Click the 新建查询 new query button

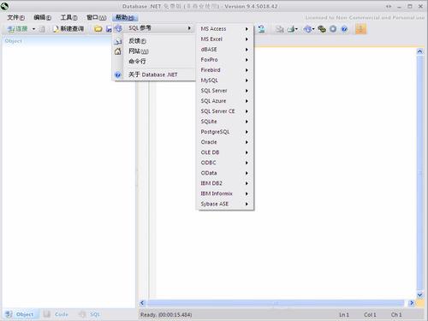68,29
